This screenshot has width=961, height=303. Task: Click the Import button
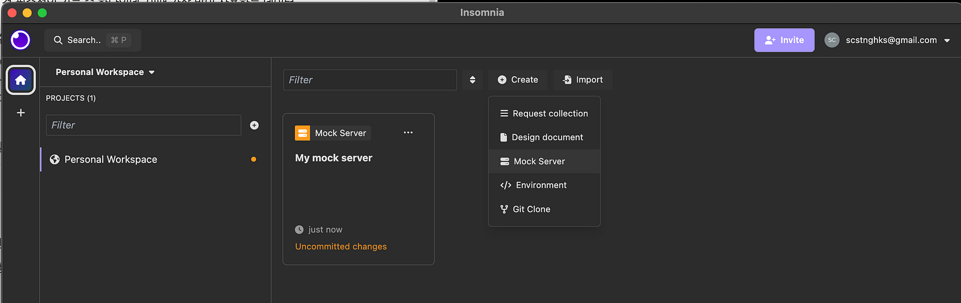point(583,80)
